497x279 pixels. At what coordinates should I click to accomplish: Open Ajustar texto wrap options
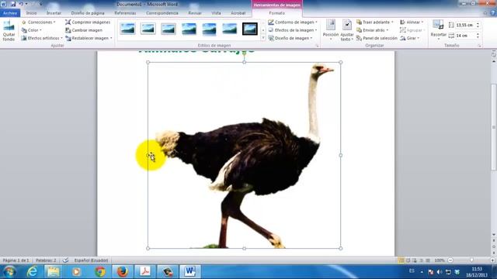tap(347, 30)
